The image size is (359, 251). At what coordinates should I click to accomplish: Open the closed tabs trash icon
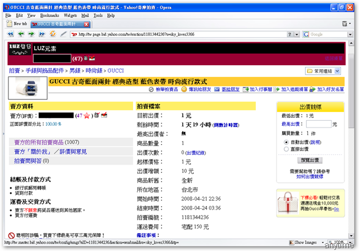point(344,24)
